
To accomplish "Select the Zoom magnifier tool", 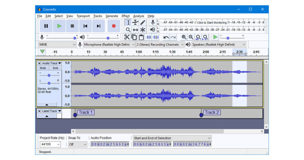I will (128, 30).
